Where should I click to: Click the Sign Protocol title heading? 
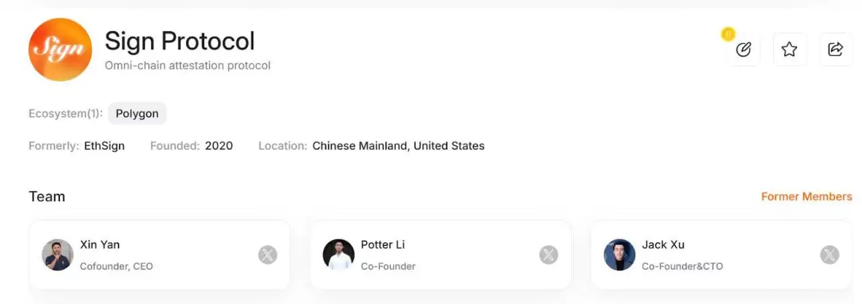[180, 41]
